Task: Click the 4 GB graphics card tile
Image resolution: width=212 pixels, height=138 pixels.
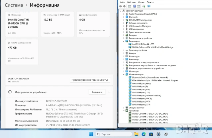Action: coord(93,24)
